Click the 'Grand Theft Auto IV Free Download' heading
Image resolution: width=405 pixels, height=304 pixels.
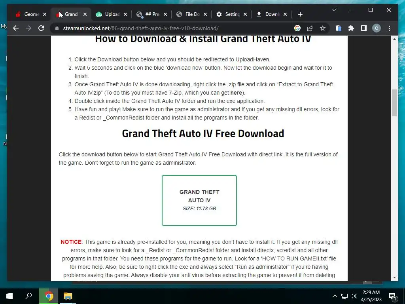203,133
